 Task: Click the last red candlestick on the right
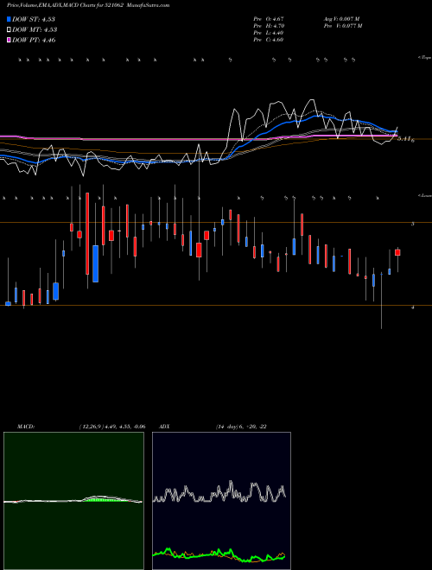(x=397, y=253)
